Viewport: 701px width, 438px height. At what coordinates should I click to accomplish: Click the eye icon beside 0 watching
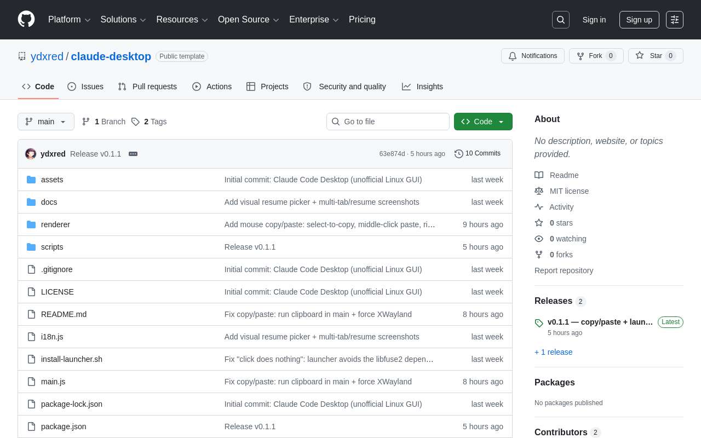(x=539, y=239)
